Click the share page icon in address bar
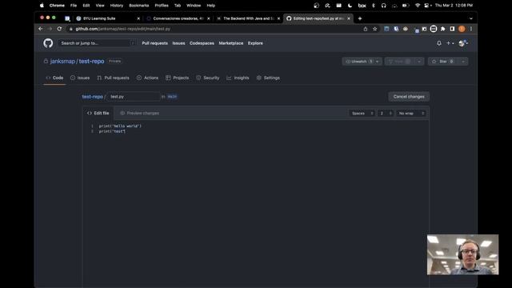 pyautogui.click(x=366, y=29)
